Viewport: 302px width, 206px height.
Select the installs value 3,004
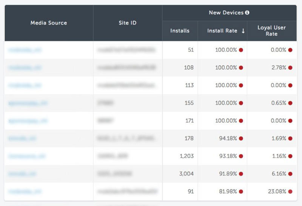[186, 174]
